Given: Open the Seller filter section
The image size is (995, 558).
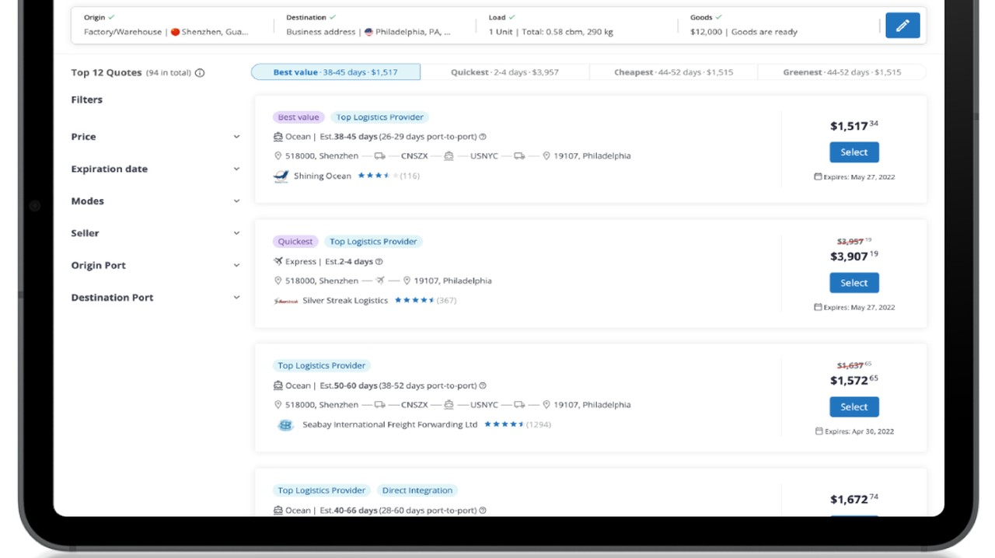Looking at the screenshot, I should coord(236,233).
